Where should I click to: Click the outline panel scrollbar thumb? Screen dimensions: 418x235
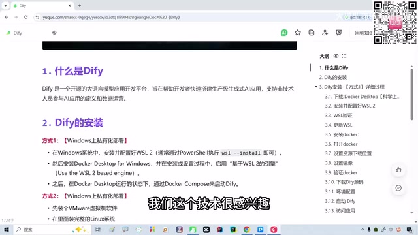[x=411, y=95]
